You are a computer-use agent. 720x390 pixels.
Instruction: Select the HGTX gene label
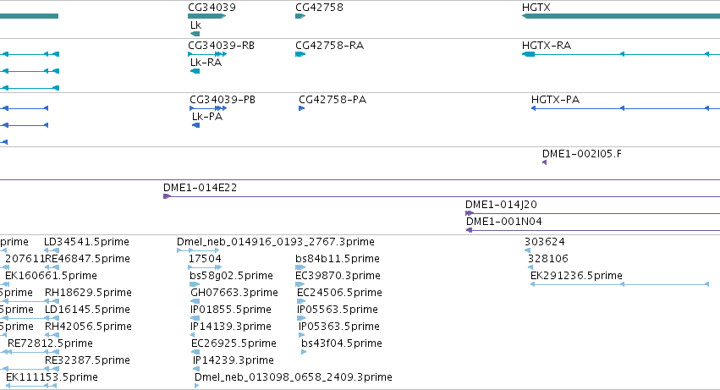536,8
